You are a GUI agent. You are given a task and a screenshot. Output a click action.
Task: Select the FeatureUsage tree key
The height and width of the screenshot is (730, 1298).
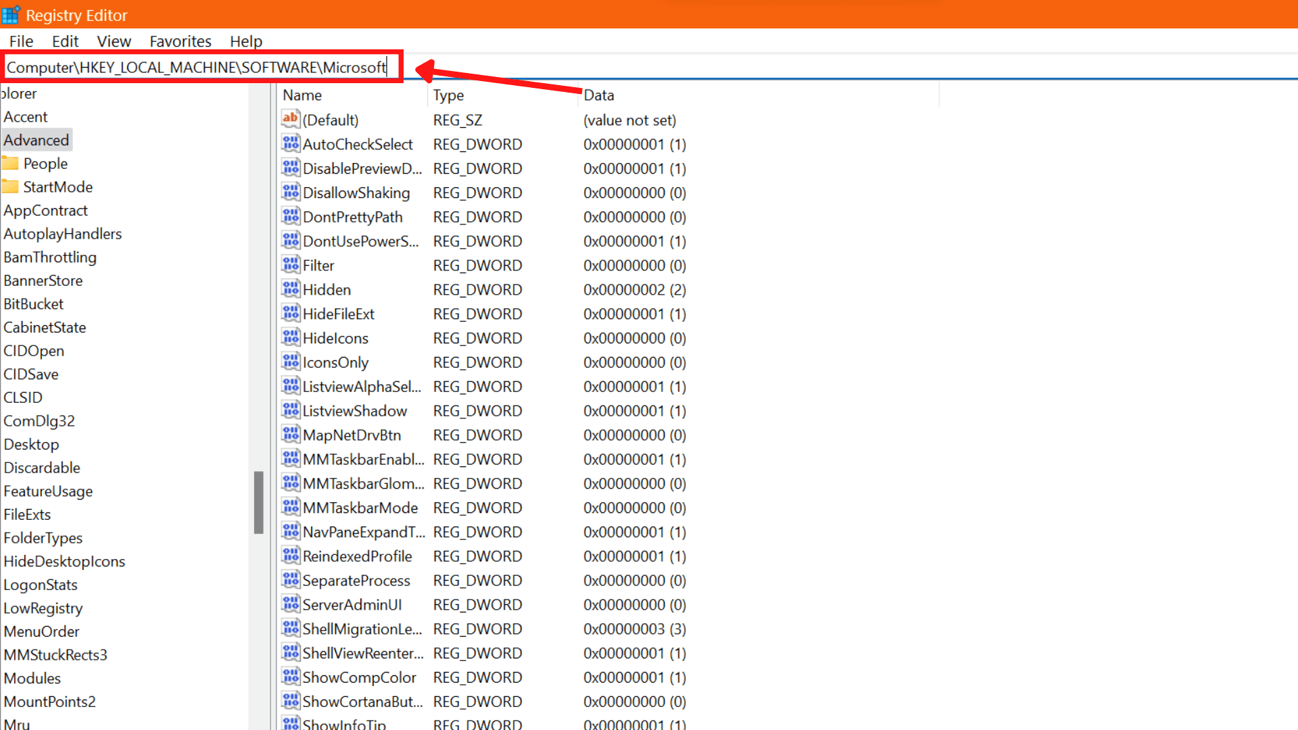click(48, 491)
